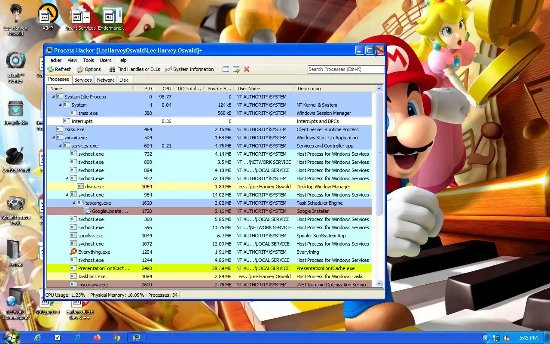Select the Processes tab
The height and width of the screenshot is (344, 550).
[58, 80]
